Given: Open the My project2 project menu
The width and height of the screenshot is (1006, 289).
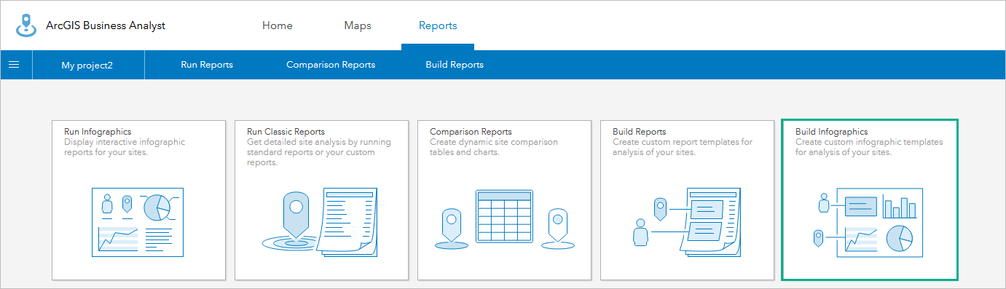Looking at the screenshot, I should coord(87,65).
